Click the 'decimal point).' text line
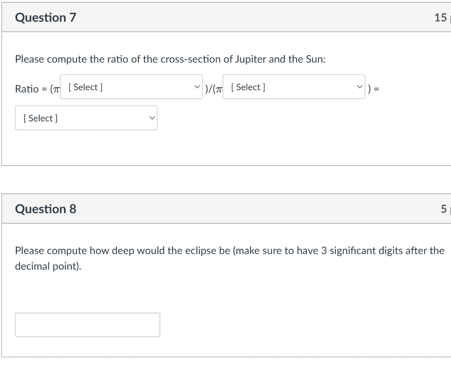 48,267
